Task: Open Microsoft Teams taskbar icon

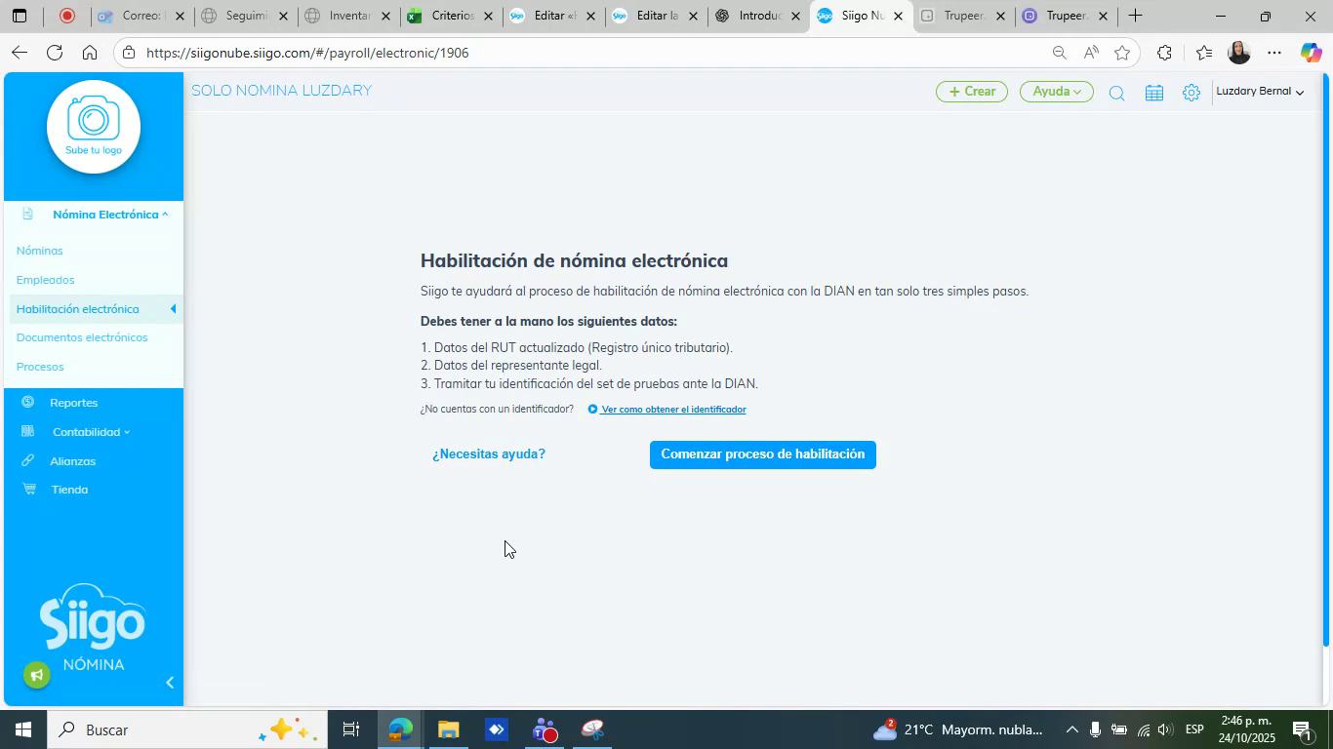Action: 545,729
